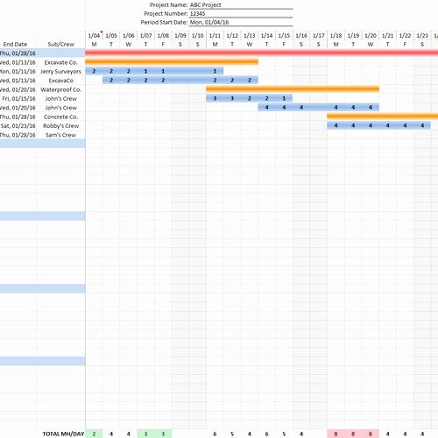Image resolution: width=438 pixels, height=438 pixels.
Task: Select the 1/04 date header with comment marker
Action: (94, 35)
